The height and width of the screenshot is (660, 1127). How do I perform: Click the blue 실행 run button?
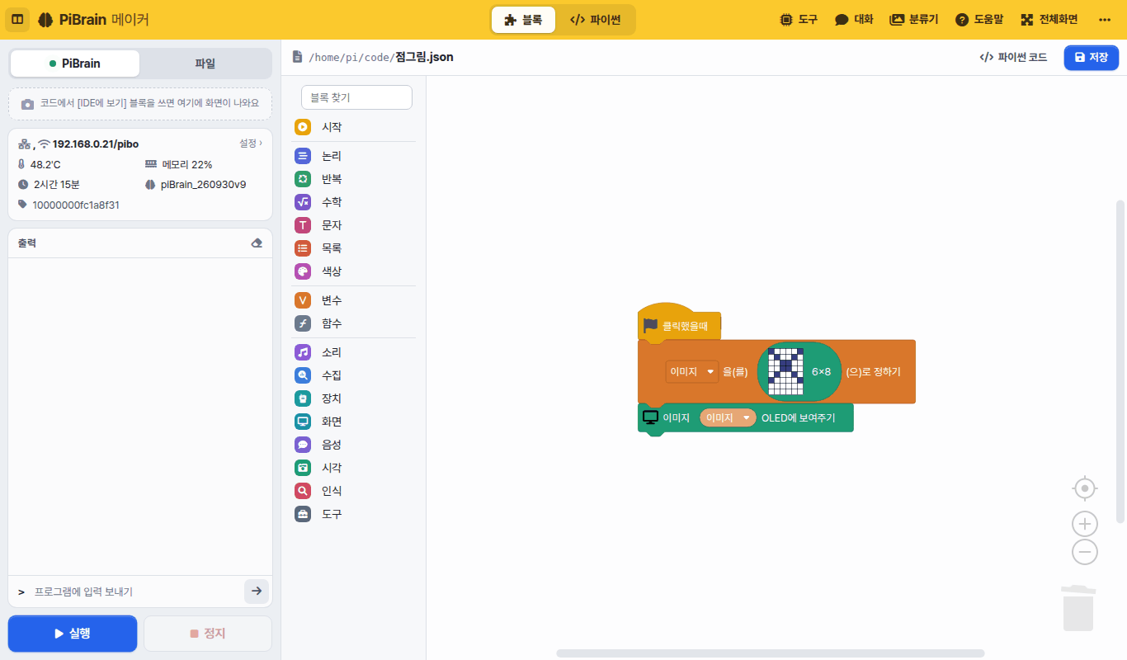click(73, 634)
